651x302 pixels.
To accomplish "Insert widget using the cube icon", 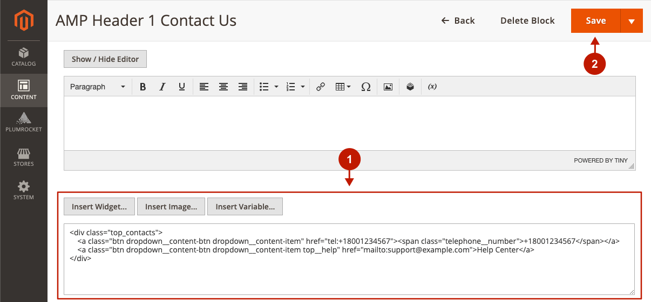I will 410,87.
